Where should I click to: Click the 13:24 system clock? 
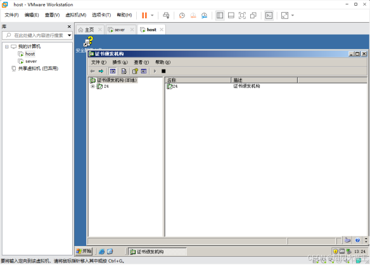[360, 252]
